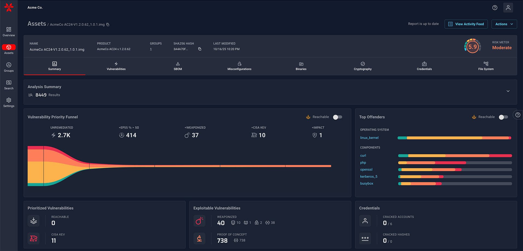This screenshot has width=523, height=251.
Task: Switch to the Cryptography tab
Action: pyautogui.click(x=363, y=66)
